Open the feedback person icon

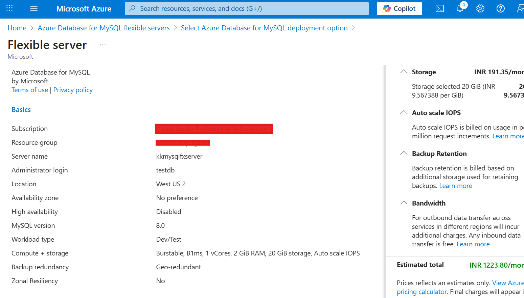(x=520, y=8)
